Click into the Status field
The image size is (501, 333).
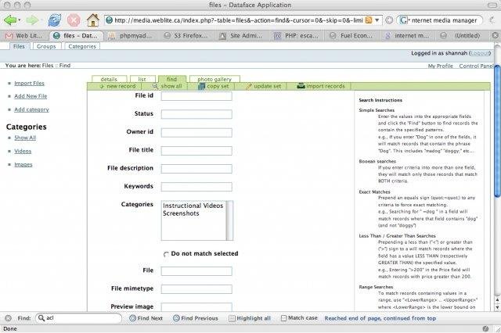tap(196, 114)
